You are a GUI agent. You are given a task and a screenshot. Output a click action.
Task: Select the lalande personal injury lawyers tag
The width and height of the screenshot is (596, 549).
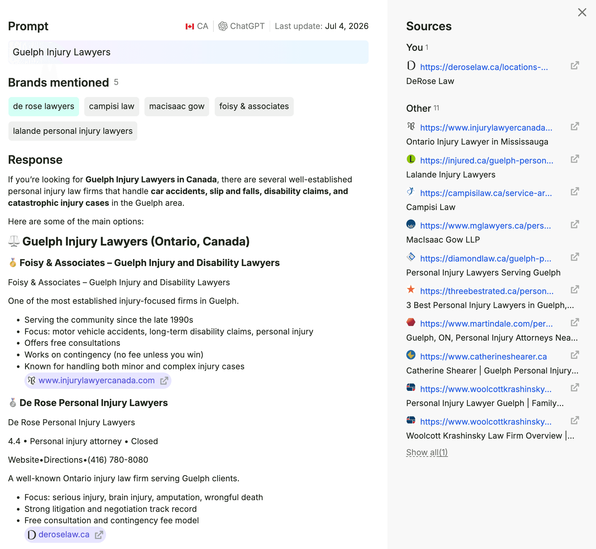tap(73, 131)
